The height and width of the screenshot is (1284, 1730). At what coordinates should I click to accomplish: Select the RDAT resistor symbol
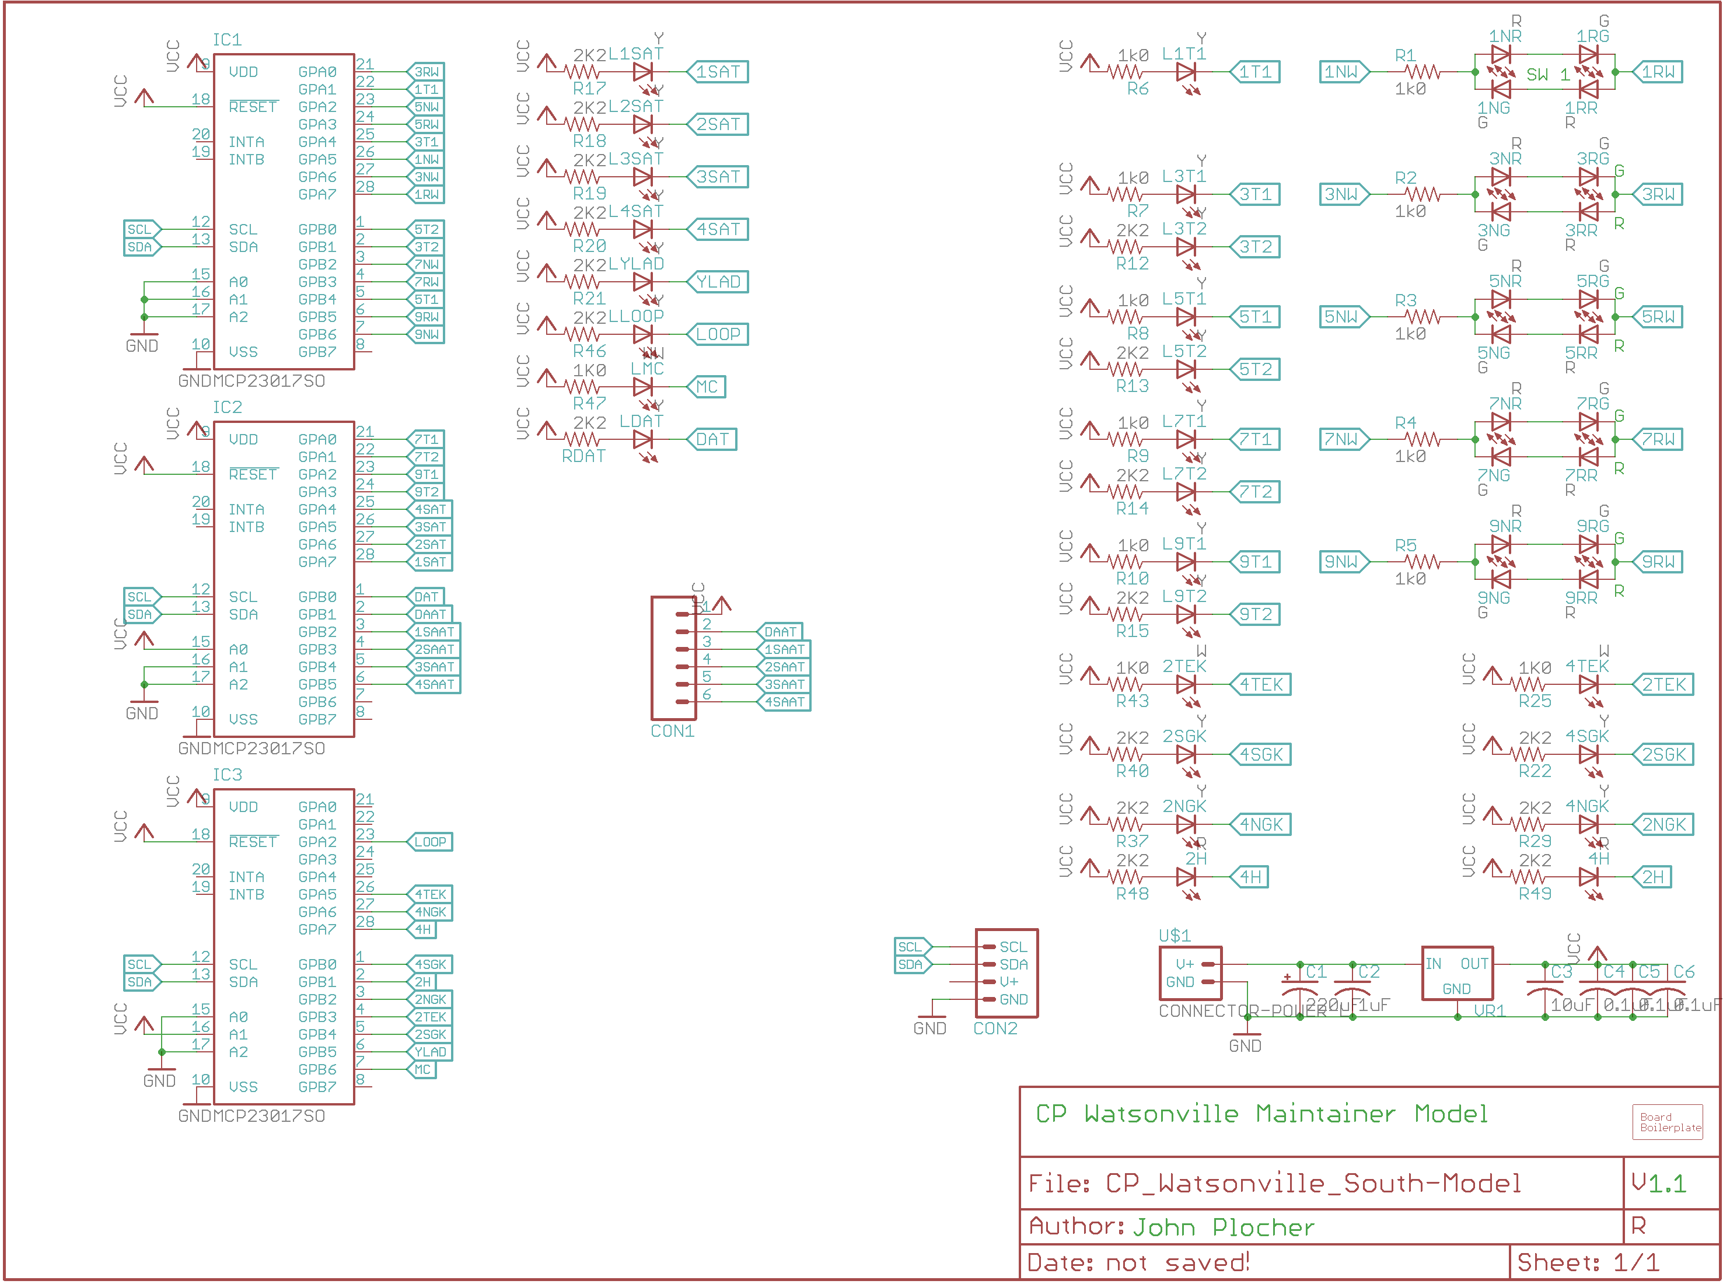582,440
